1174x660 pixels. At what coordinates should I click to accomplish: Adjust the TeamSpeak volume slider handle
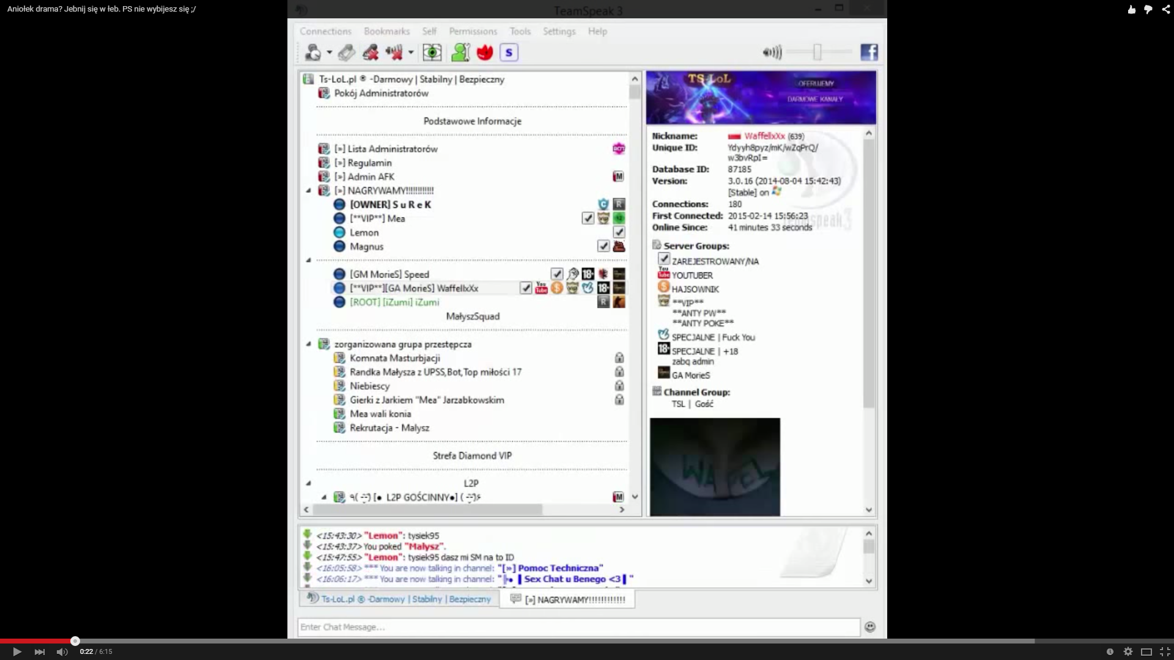tap(817, 53)
